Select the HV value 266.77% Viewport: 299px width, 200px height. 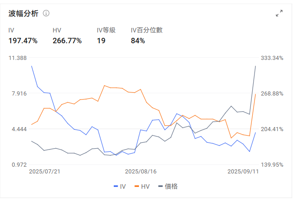67,41
